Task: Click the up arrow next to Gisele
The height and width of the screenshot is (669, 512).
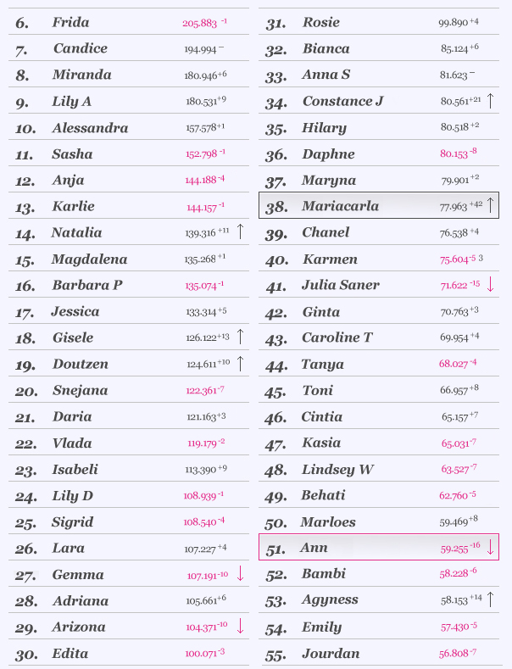Action: click(240, 337)
